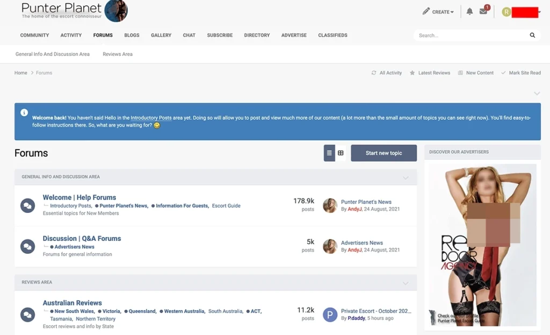Click the user avatar letter R
This screenshot has width=550, height=335.
pos(506,12)
